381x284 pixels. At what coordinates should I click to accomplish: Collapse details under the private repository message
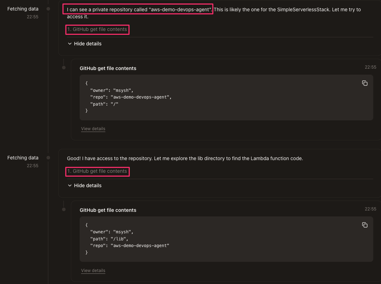pyautogui.click(x=85, y=44)
